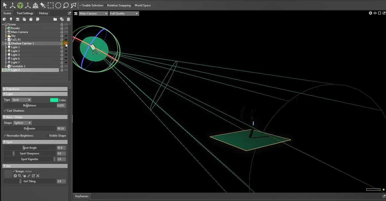Open the History tab
Viewport: 386px width, 201px height.
point(43,13)
